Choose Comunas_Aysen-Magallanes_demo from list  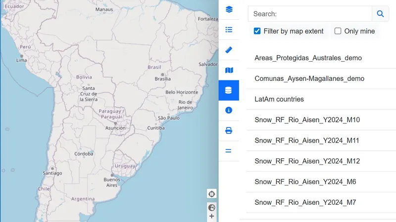309,78
